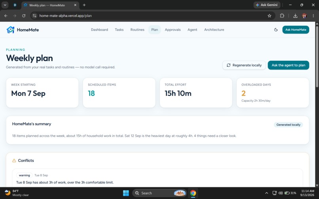Click the address bar URL field

point(153,16)
